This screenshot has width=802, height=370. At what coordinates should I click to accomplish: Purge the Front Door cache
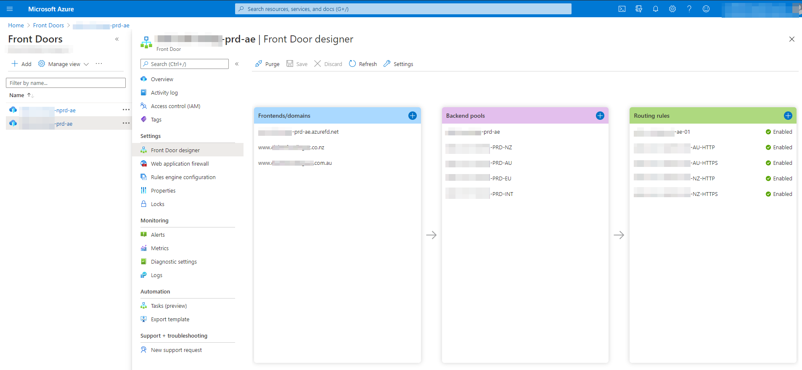coord(267,64)
